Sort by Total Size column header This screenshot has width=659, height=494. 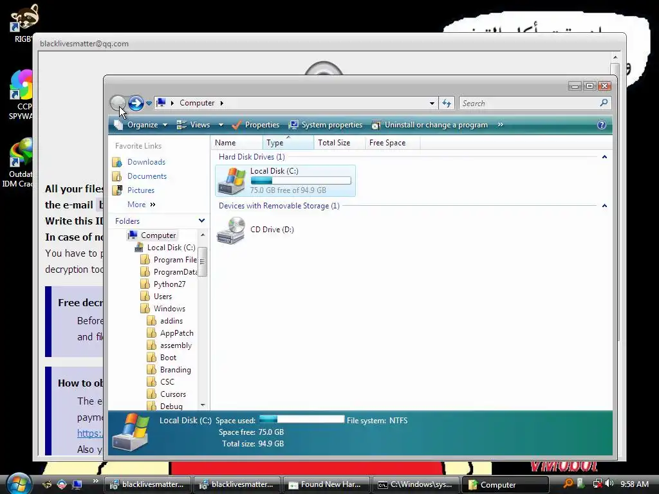click(x=339, y=143)
